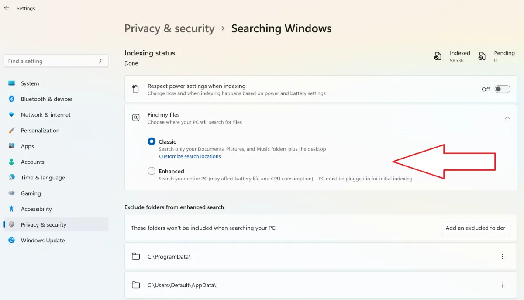524x300 pixels.
Task: Click the Find my files search icon
Action: (136, 118)
